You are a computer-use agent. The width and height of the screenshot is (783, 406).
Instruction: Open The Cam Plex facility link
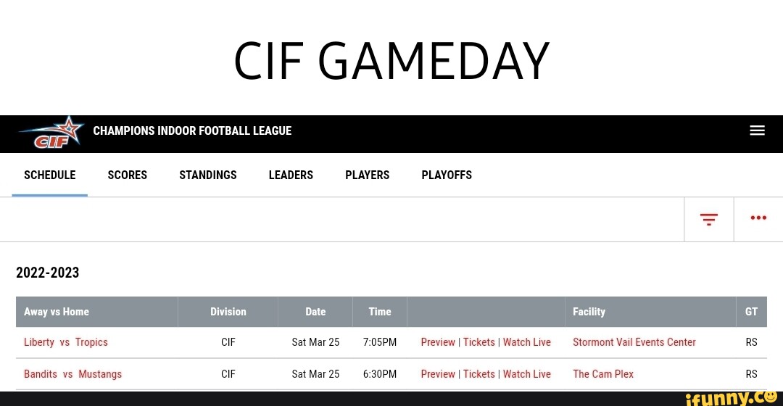(x=602, y=374)
